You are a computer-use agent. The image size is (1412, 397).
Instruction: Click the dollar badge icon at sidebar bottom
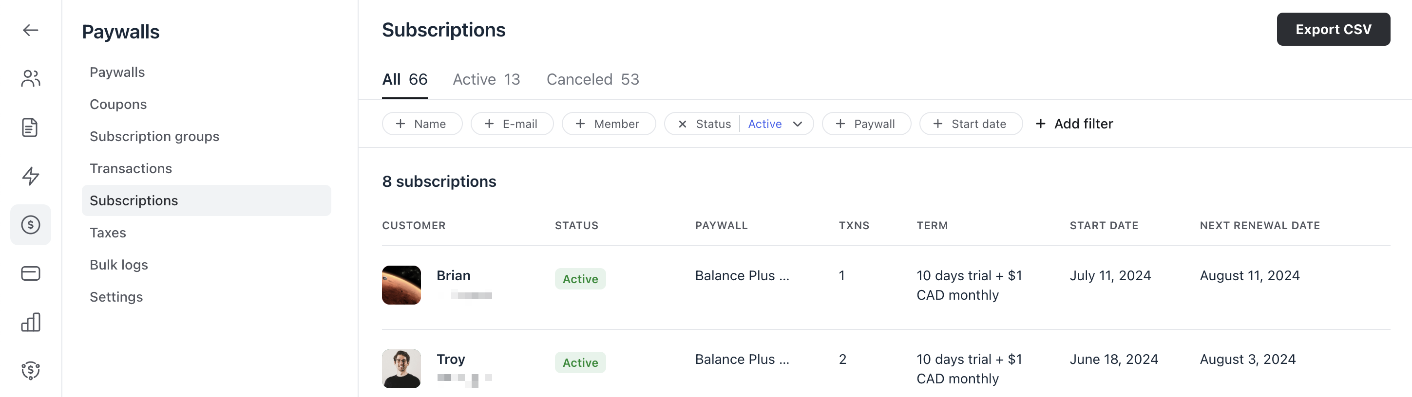(31, 371)
